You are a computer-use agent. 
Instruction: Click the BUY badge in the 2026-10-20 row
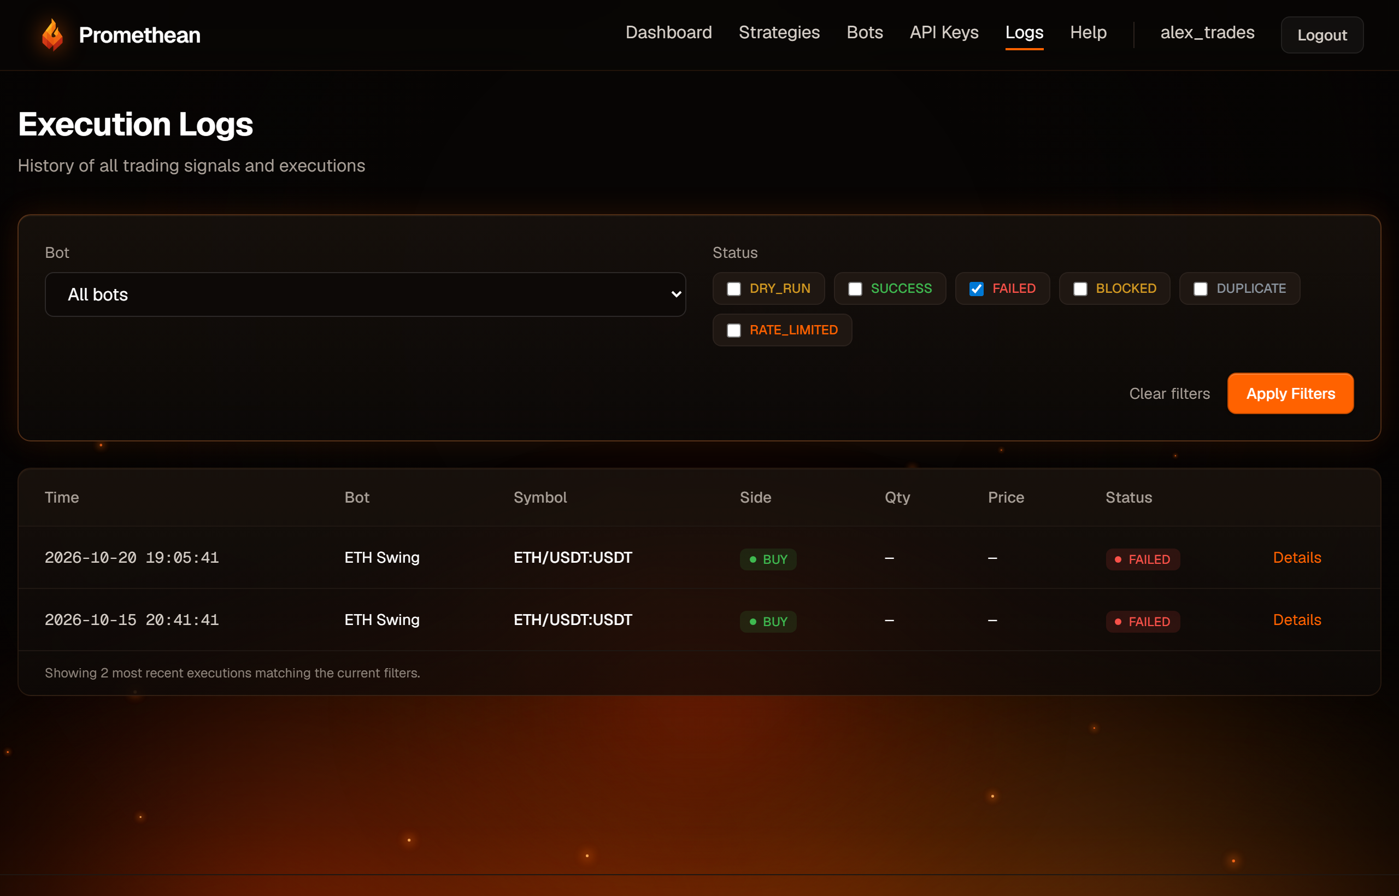click(x=768, y=559)
